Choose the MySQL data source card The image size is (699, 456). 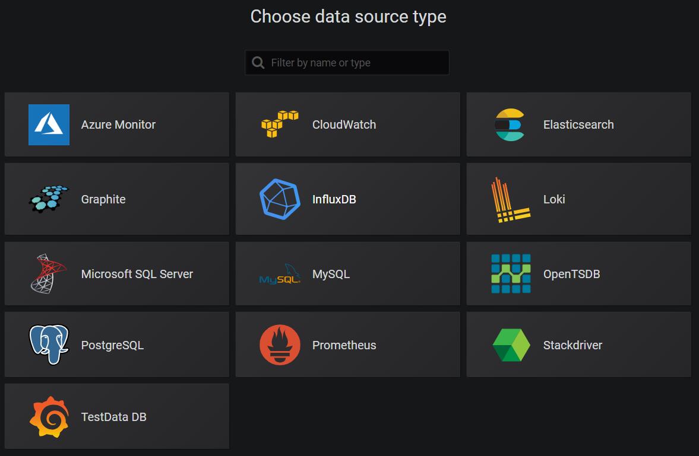347,273
